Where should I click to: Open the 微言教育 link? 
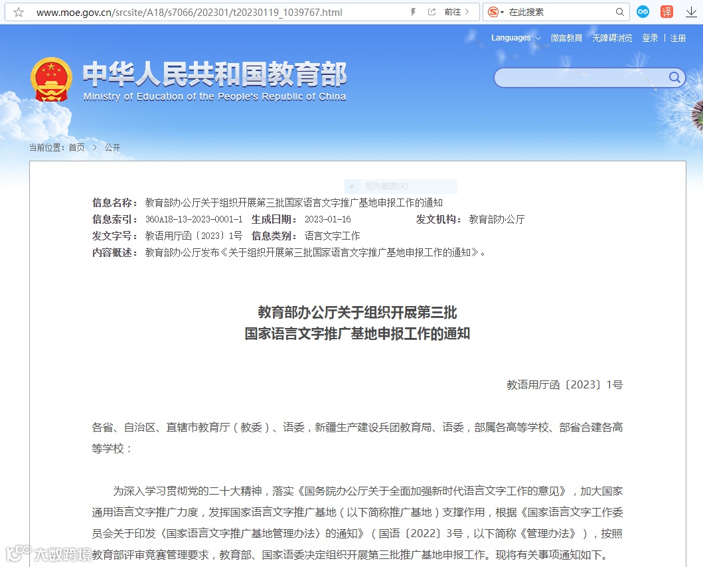pos(566,38)
